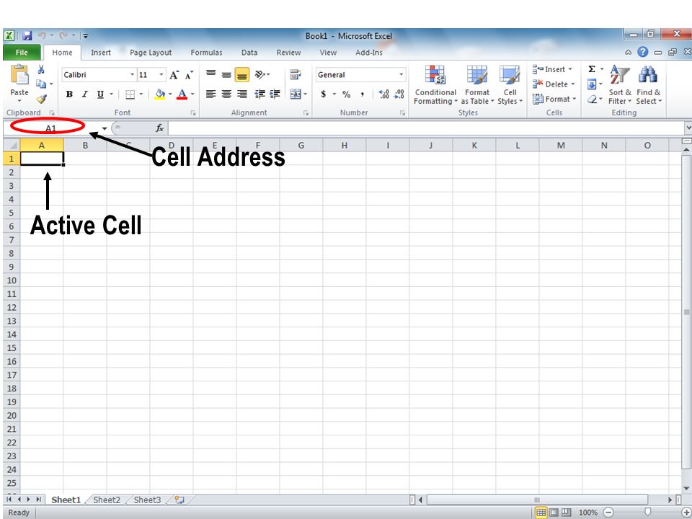Screen dimensions: 692x519
Task: Switch to Page Layout view button
Action: pos(554,513)
